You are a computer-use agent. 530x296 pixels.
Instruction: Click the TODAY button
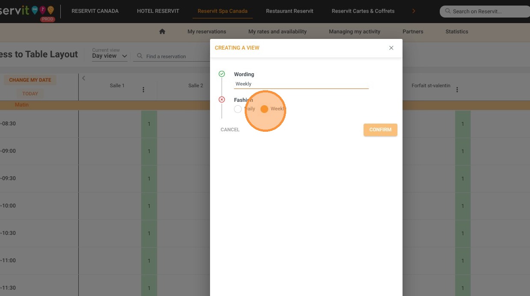(30, 94)
